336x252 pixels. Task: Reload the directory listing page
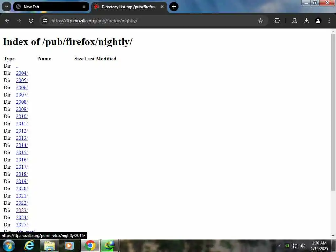pos(31,21)
